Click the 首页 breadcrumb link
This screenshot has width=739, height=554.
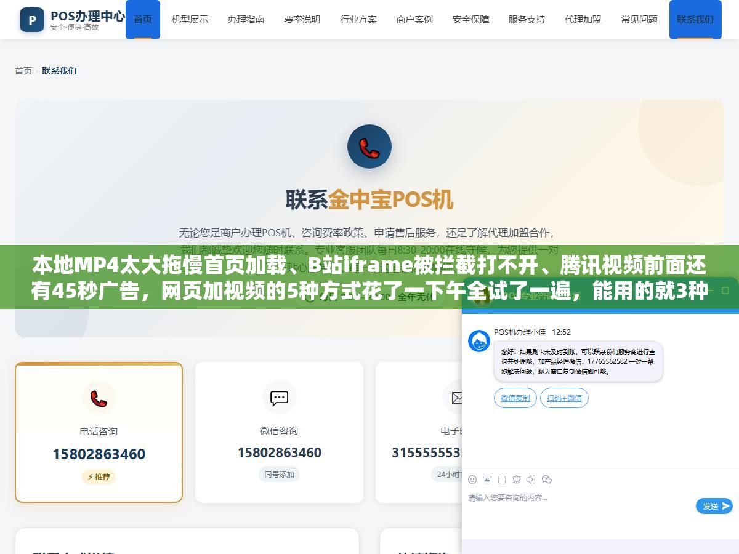coord(23,71)
